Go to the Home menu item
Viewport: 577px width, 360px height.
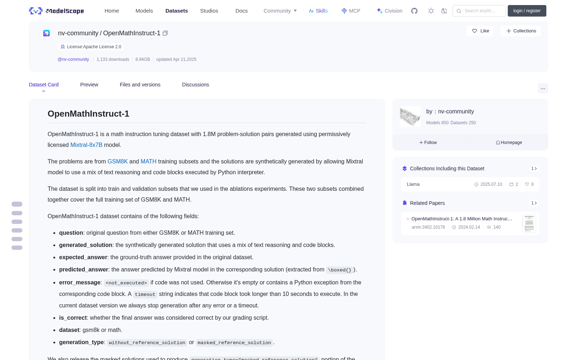112,11
